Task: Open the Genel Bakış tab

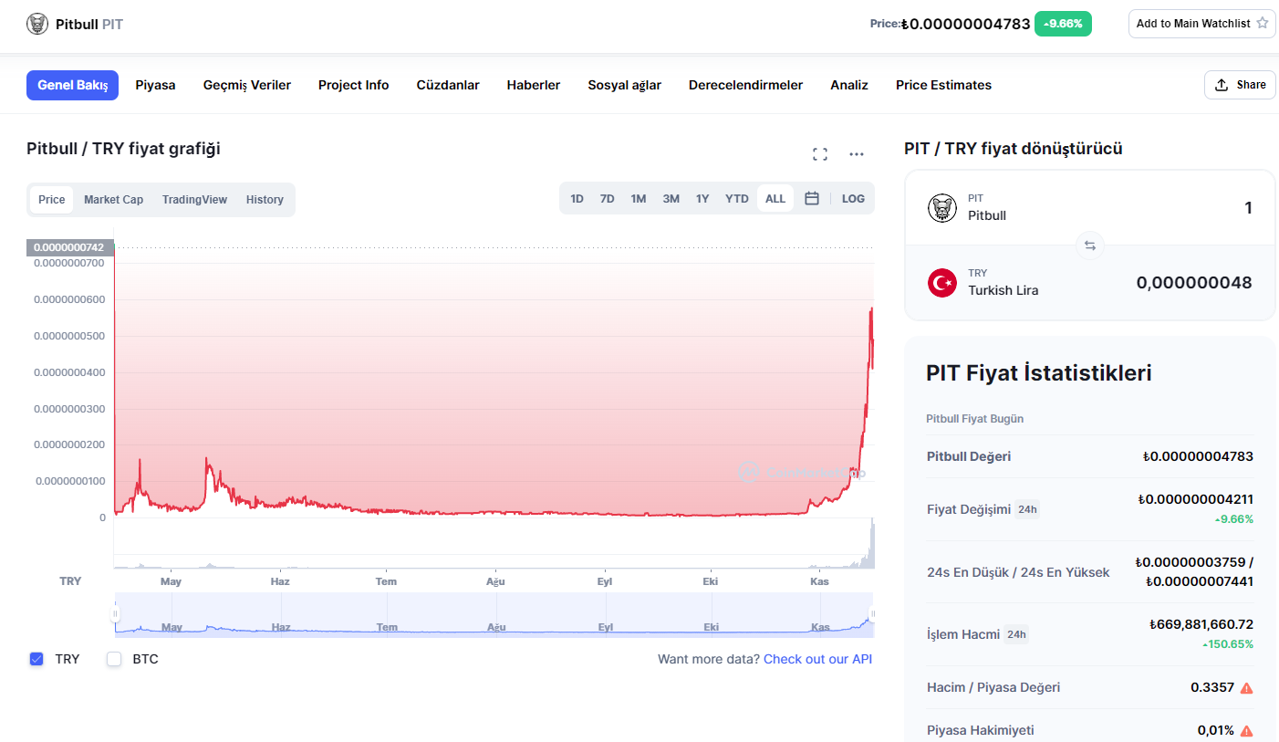Action: [73, 85]
